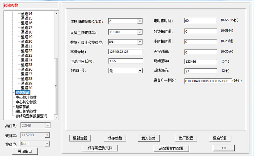Select 通道21 in the tree
Image resolution: width=254 pixels, height=156 pixels.
click(x=27, y=46)
